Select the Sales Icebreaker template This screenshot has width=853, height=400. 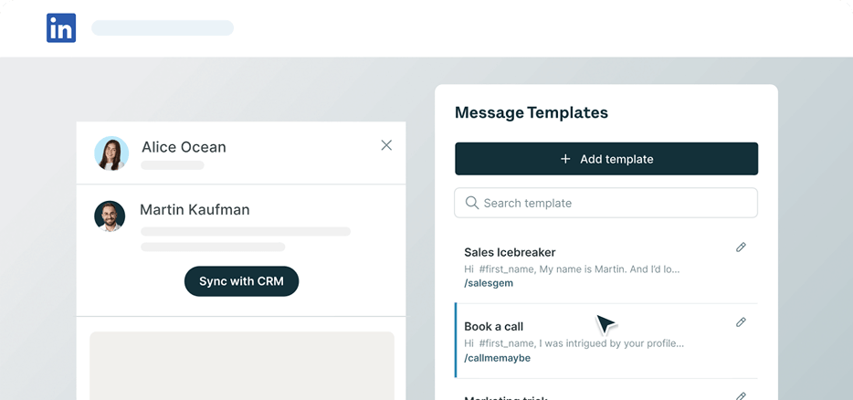point(606,267)
